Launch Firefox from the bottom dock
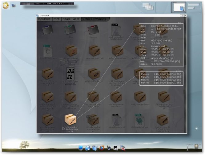 point(102,148)
